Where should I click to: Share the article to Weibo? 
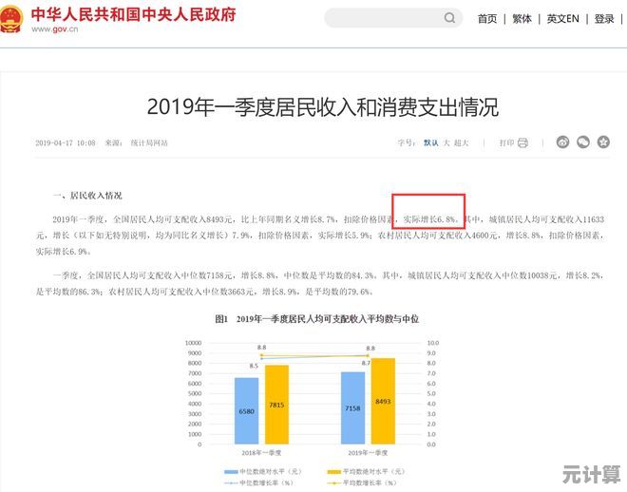point(562,142)
